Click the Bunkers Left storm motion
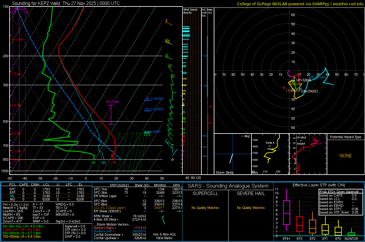This screenshot has width=365, height=242. click(x=120, y=231)
